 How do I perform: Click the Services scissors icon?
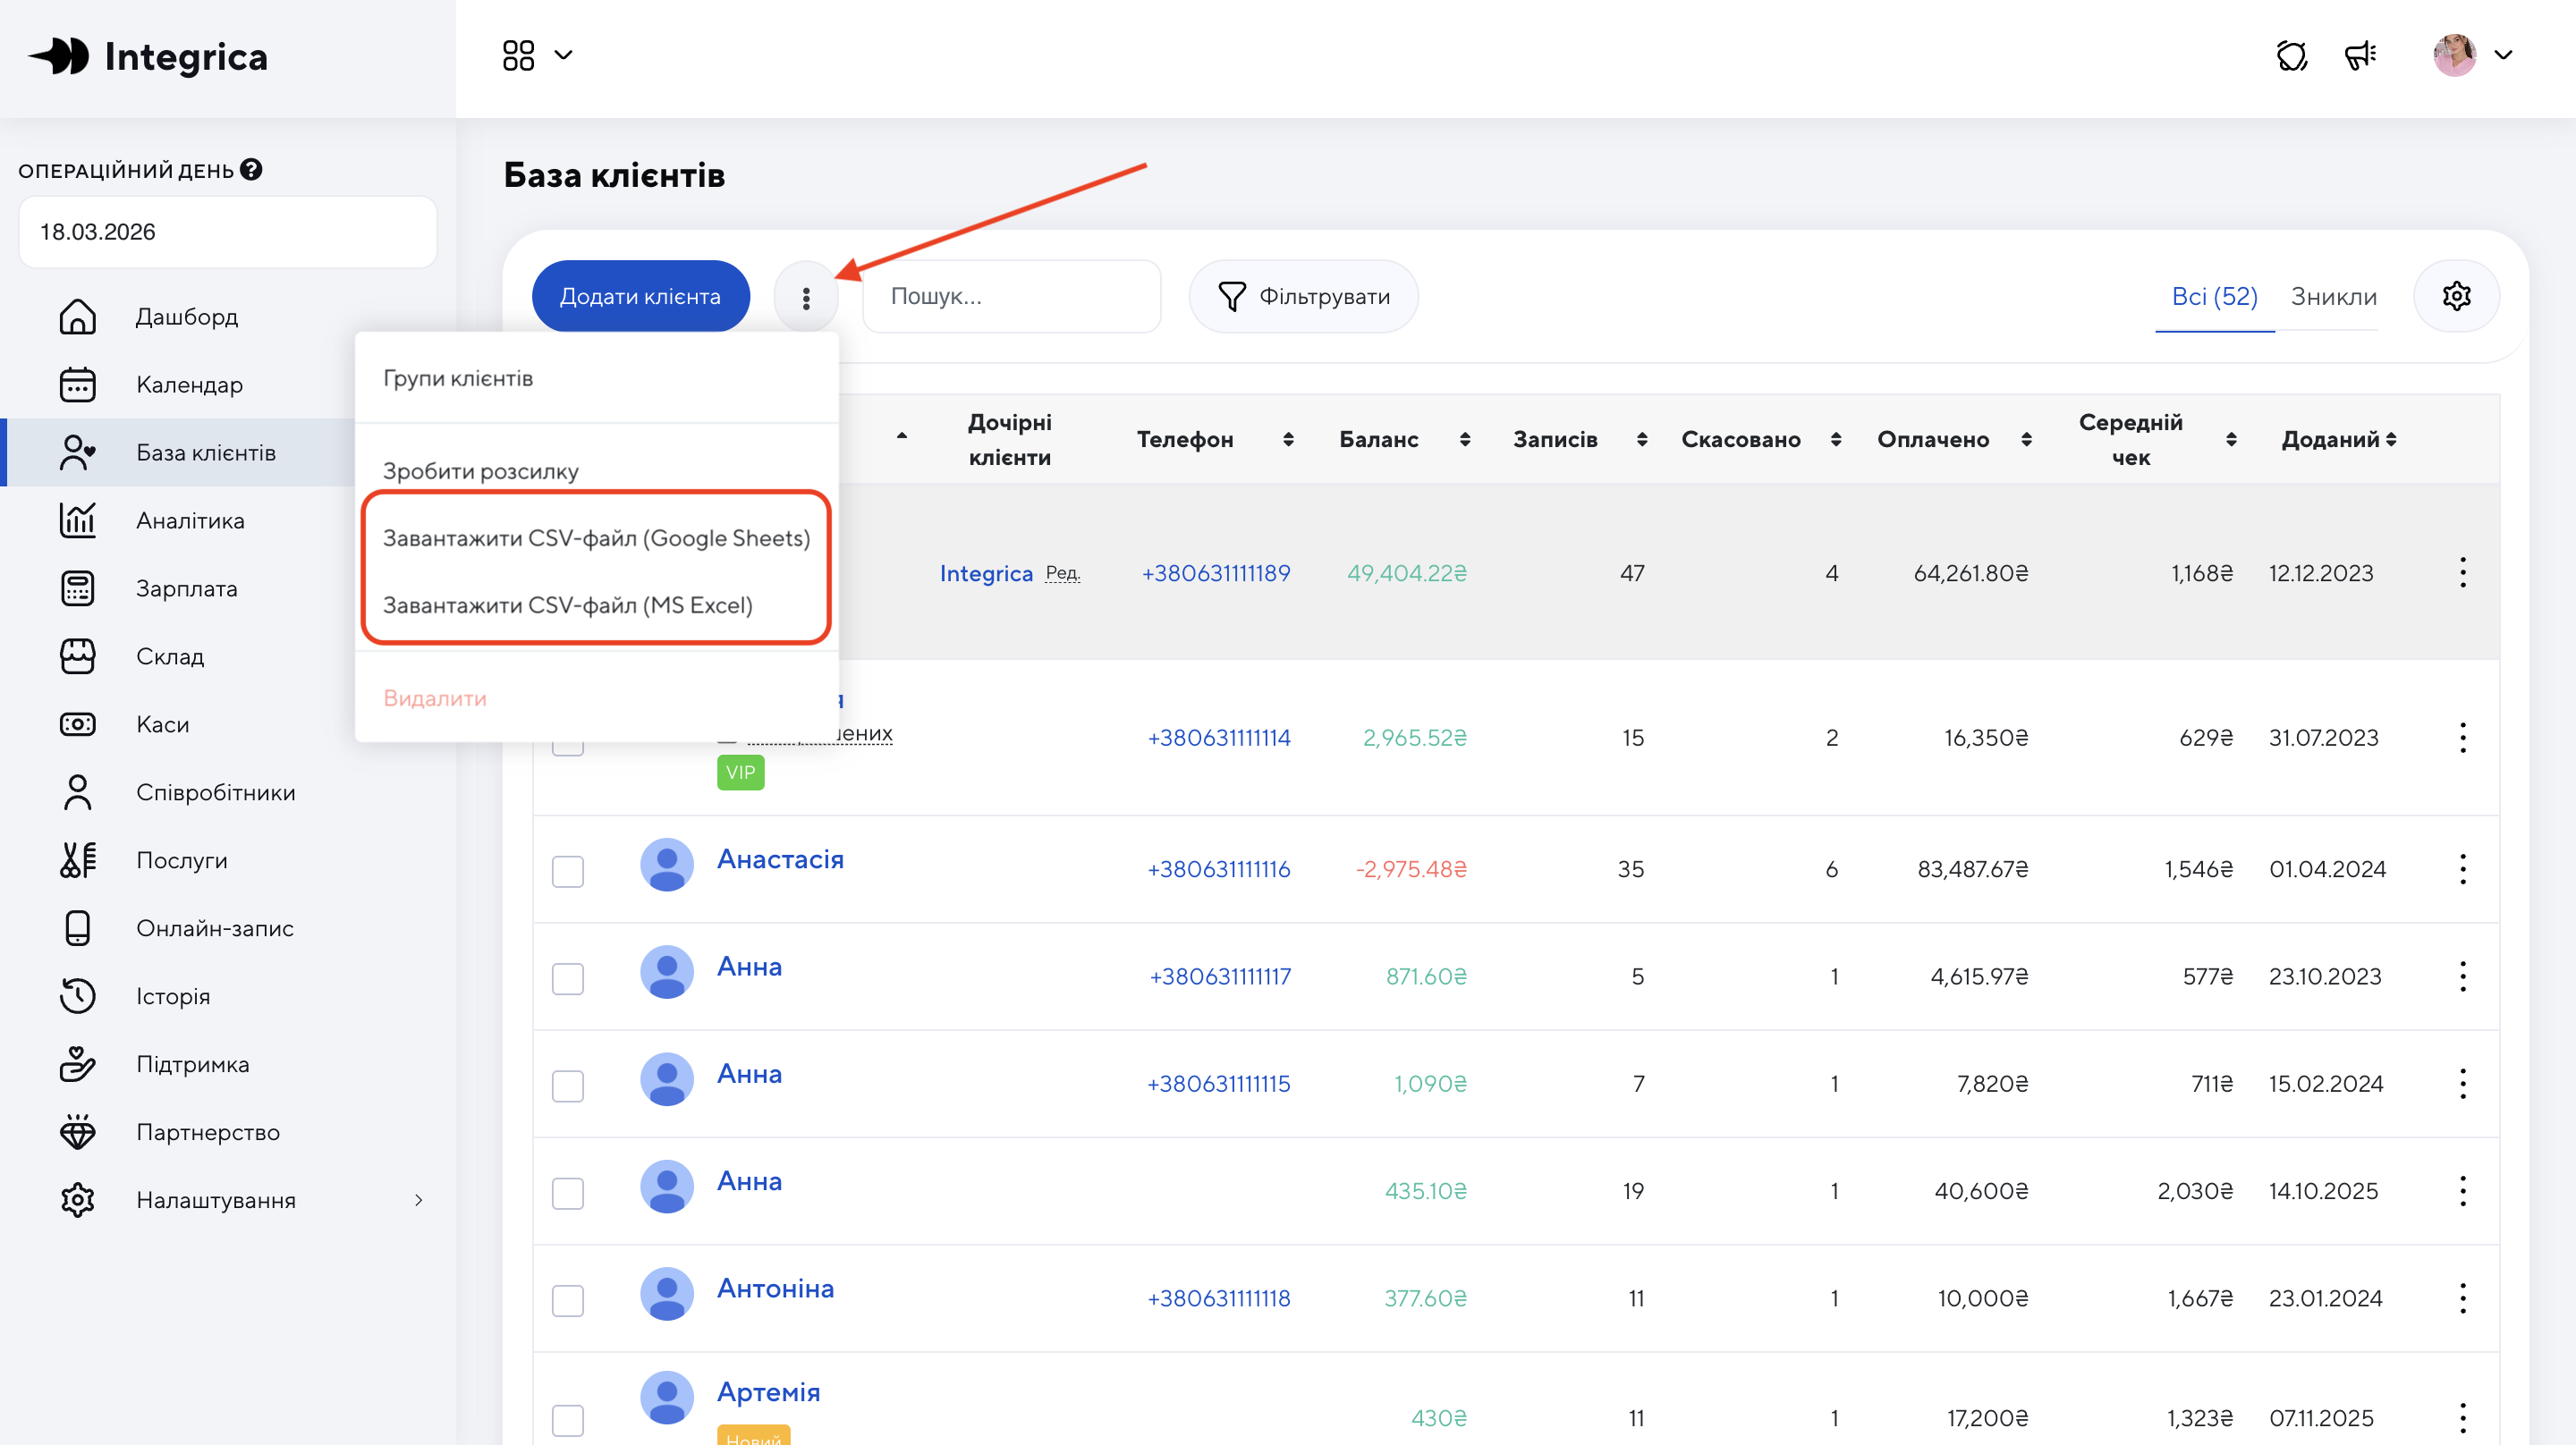77,860
